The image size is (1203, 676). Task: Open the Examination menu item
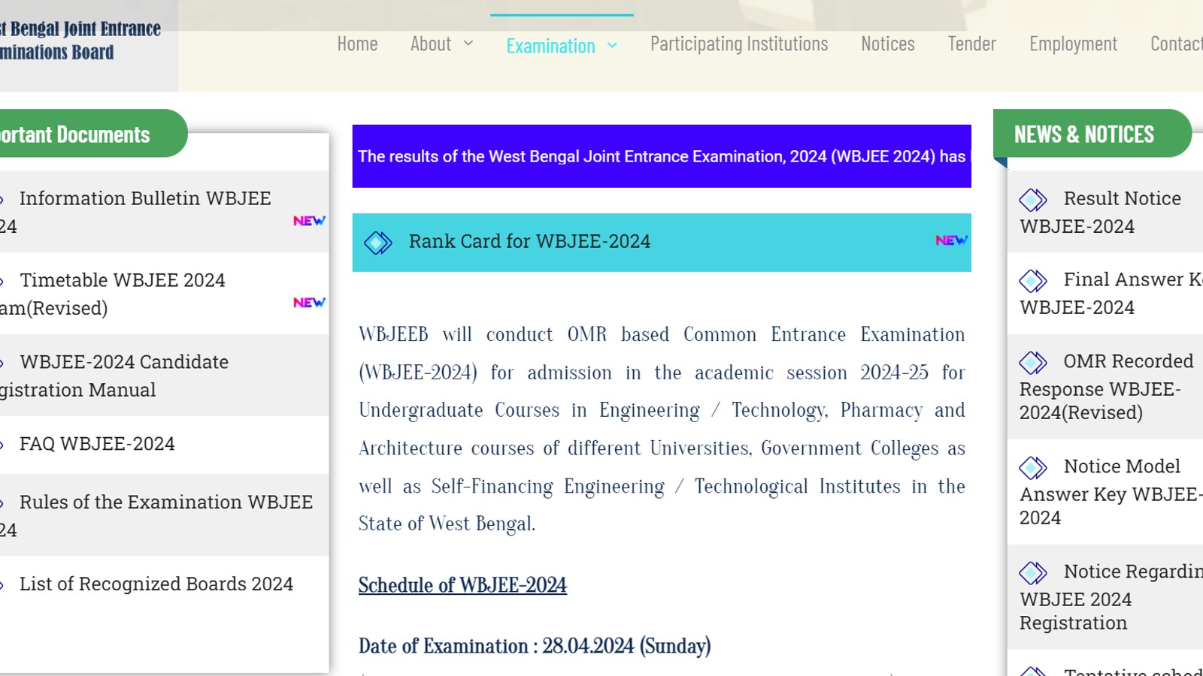coord(550,47)
